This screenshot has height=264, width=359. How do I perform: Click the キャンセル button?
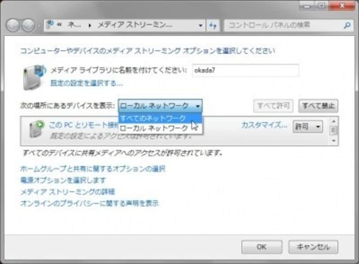click(x=313, y=247)
